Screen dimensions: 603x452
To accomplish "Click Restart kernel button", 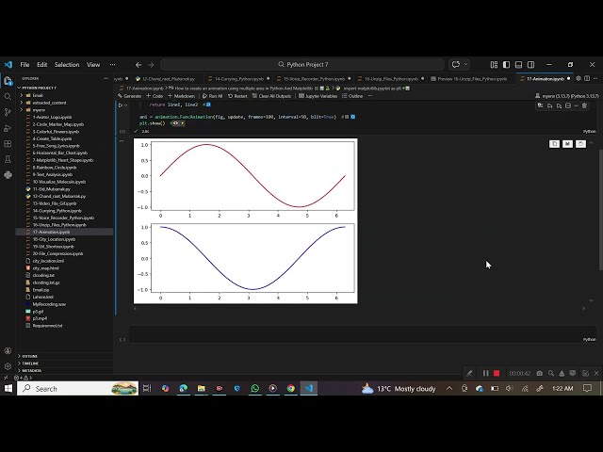I will coord(237,96).
